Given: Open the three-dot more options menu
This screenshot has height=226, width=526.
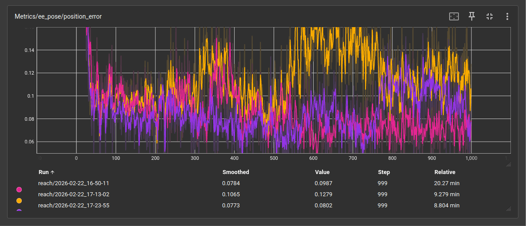Looking at the screenshot, I should click(x=507, y=16).
